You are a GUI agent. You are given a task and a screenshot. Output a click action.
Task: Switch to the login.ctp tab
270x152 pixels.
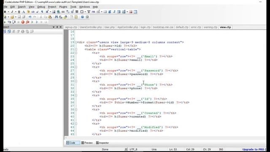pyautogui.click(x=146, y=27)
